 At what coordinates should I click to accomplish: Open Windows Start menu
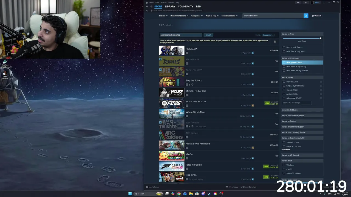click(x=130, y=194)
